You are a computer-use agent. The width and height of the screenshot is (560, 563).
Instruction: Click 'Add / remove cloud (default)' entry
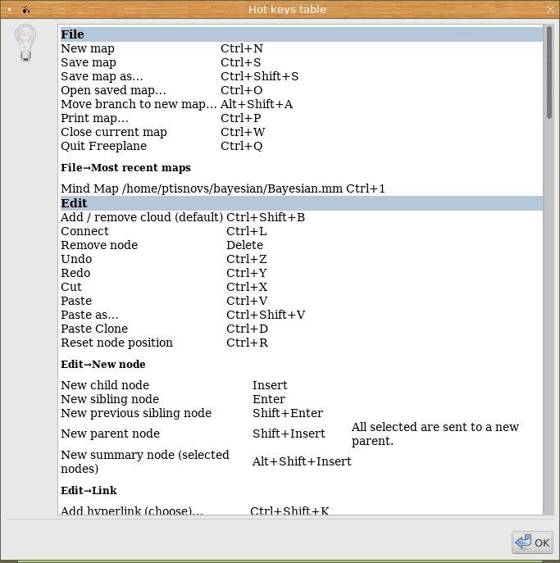[142, 217]
